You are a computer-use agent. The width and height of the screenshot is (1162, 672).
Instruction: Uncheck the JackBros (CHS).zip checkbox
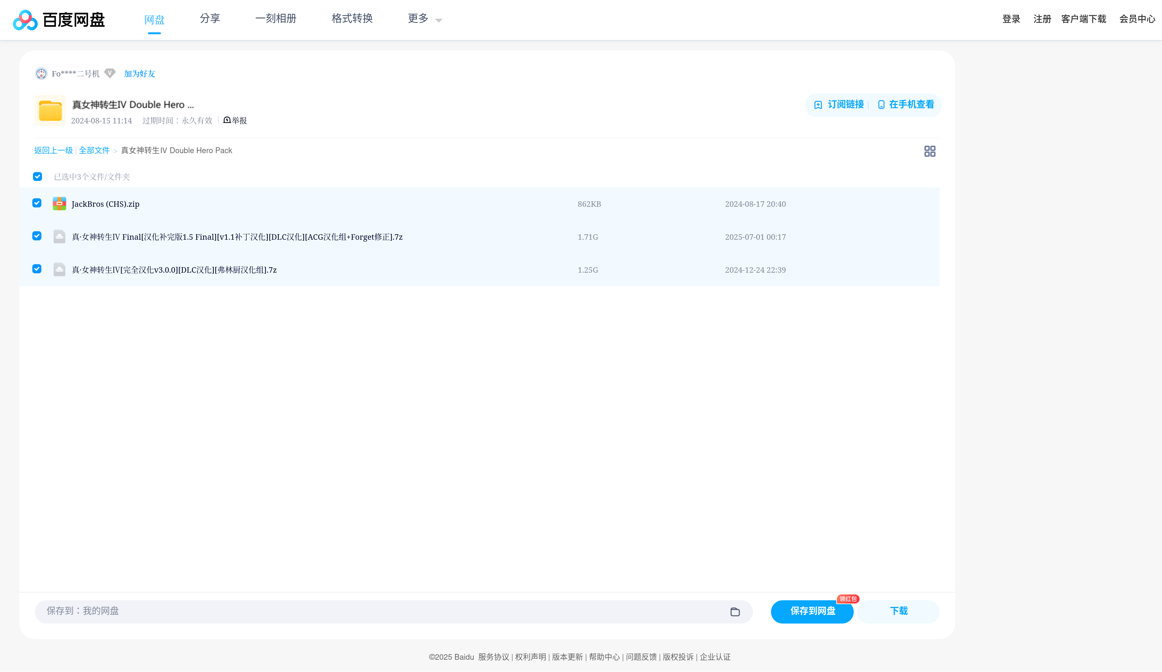(x=37, y=203)
